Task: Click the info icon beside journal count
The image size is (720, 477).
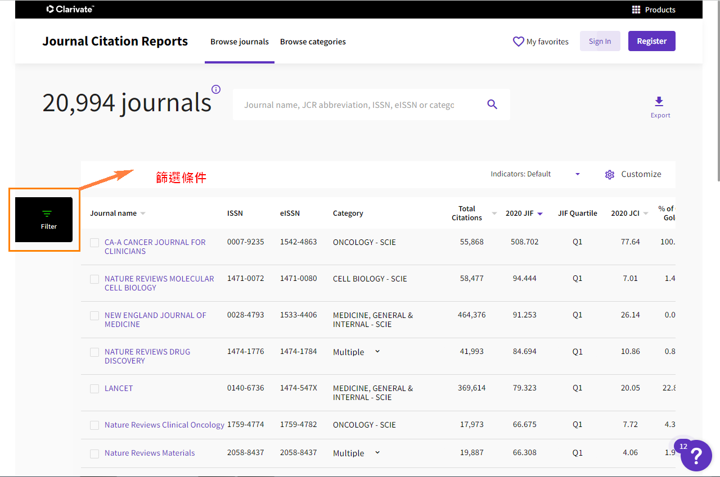Action: tap(216, 89)
